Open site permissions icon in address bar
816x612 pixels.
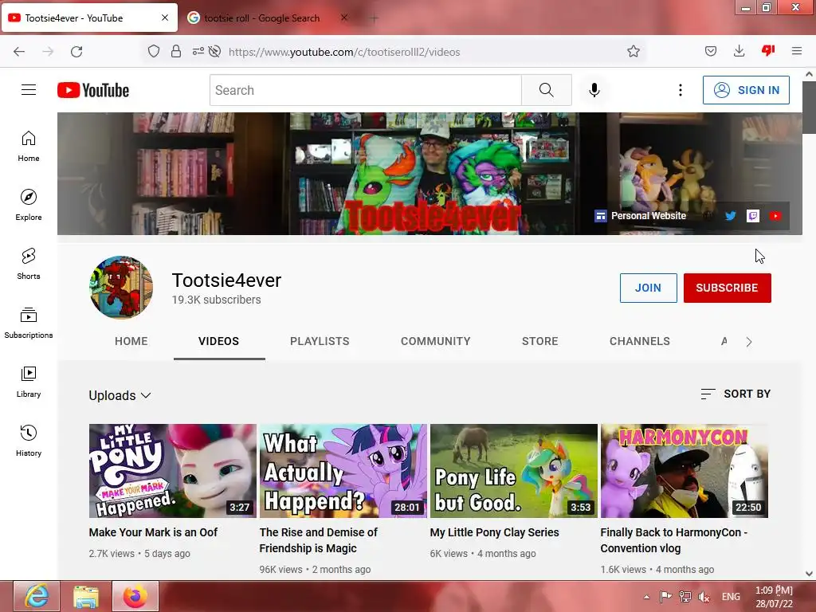(x=198, y=52)
